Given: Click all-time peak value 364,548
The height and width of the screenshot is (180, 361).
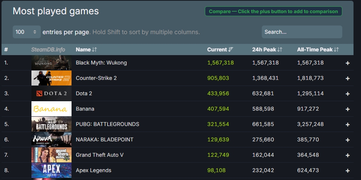Looking at the screenshot, I should point(308,155).
